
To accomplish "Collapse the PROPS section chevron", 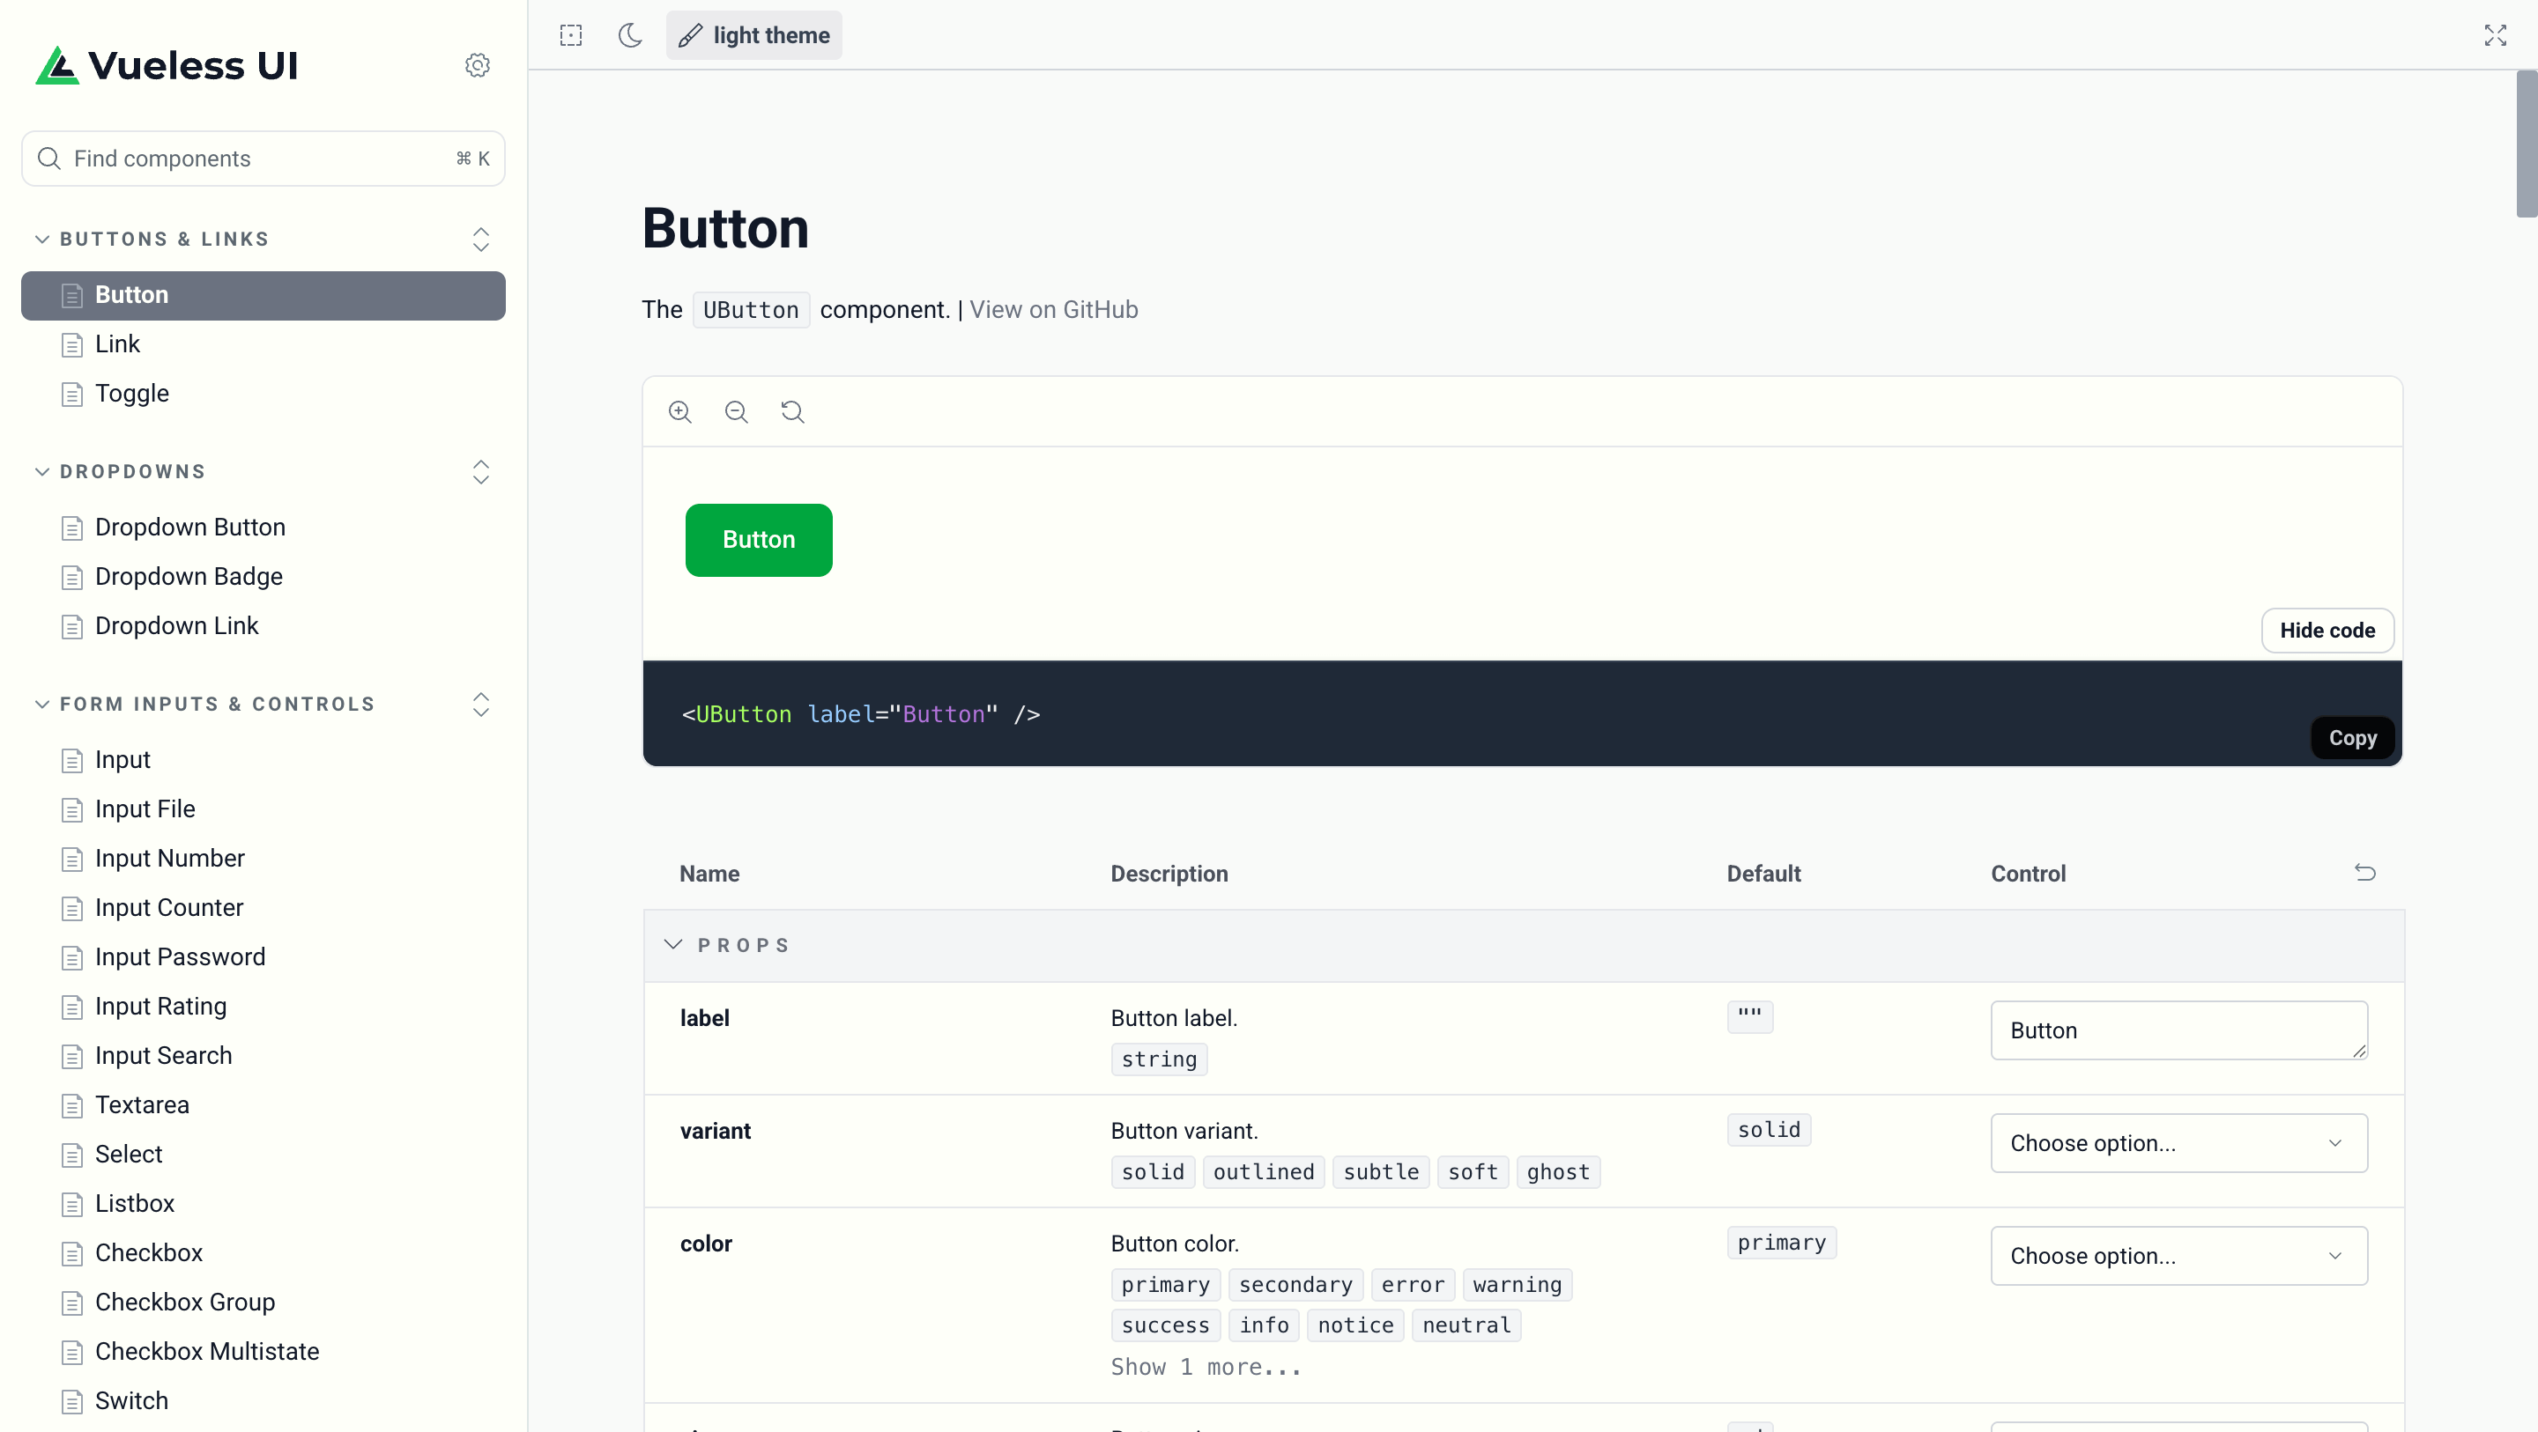I will pyautogui.click(x=674, y=944).
